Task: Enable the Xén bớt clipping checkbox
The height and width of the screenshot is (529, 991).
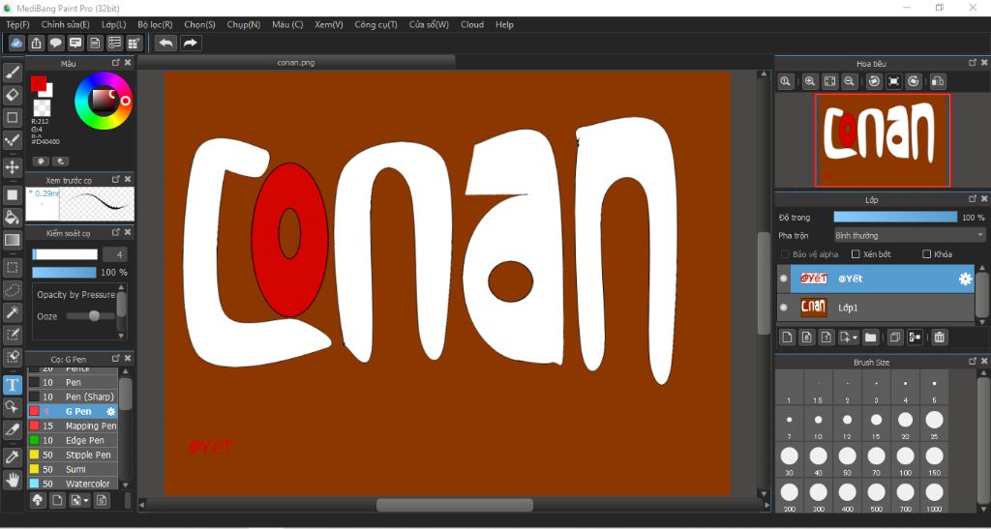Action: pyautogui.click(x=856, y=254)
